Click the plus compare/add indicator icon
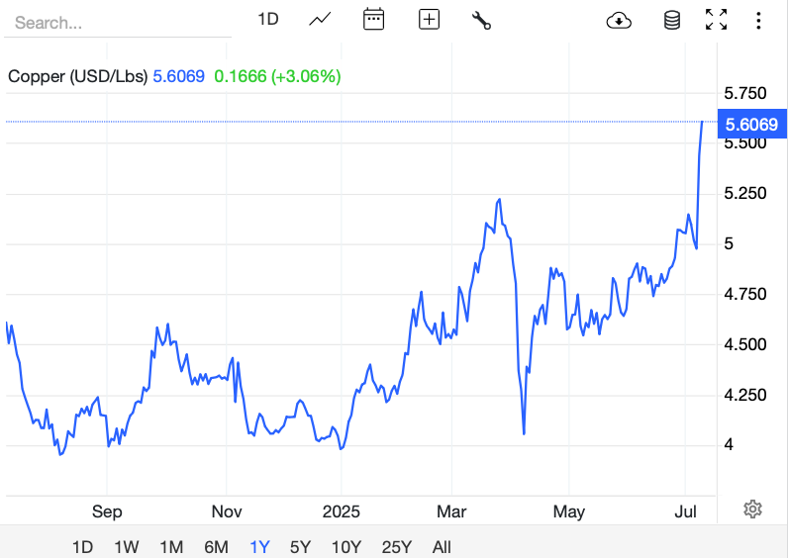 [x=429, y=20]
